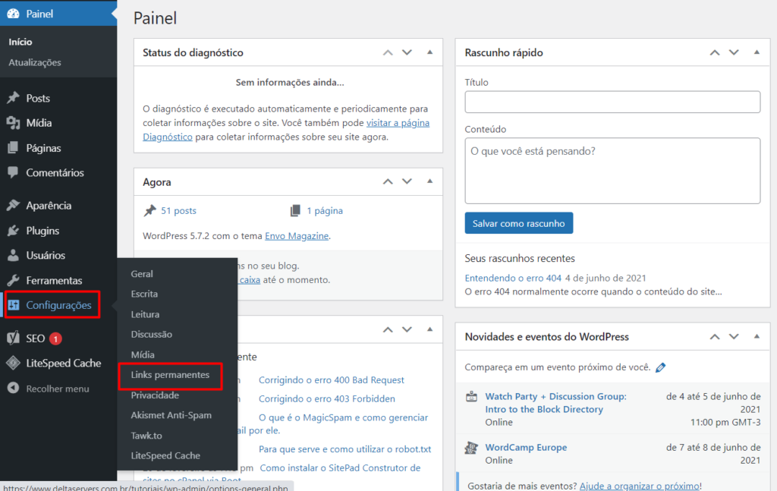Open the Envo Magazine theme link
This screenshot has height=491, width=777.
tap(297, 236)
